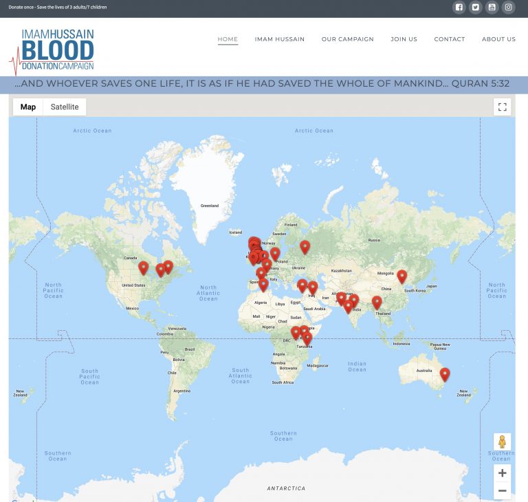The image size is (528, 502).
Task: Toggle fullscreen map view
Action: point(502,107)
